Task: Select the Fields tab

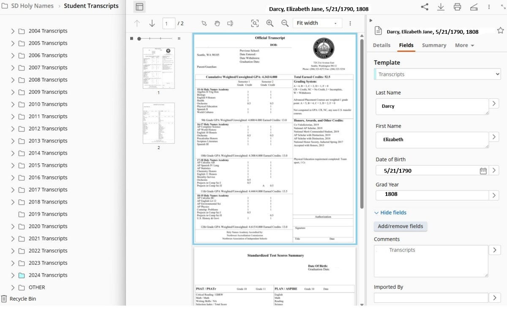Action: pyautogui.click(x=406, y=45)
